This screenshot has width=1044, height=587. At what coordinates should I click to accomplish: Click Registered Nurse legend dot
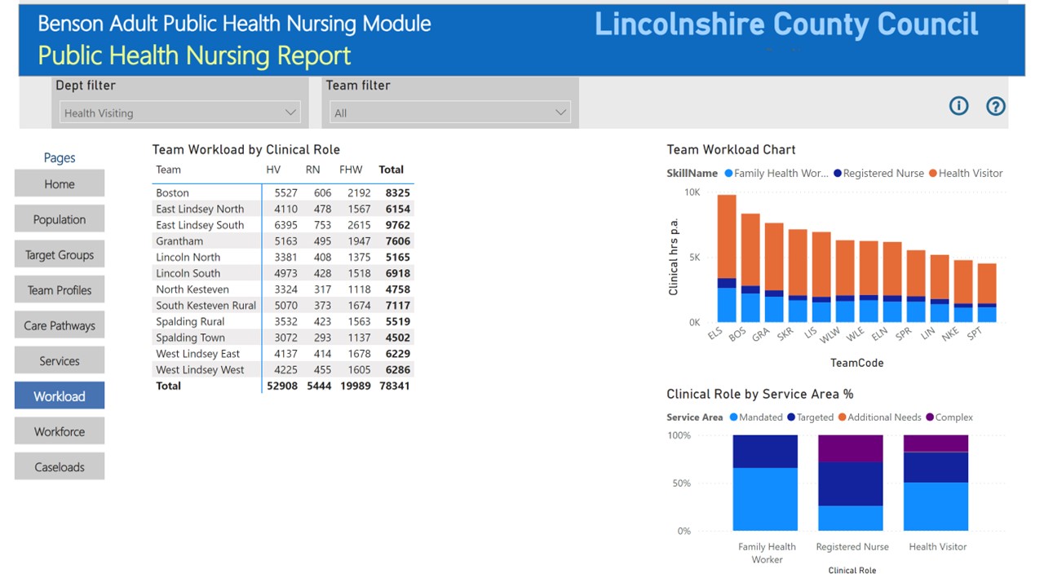[837, 173]
